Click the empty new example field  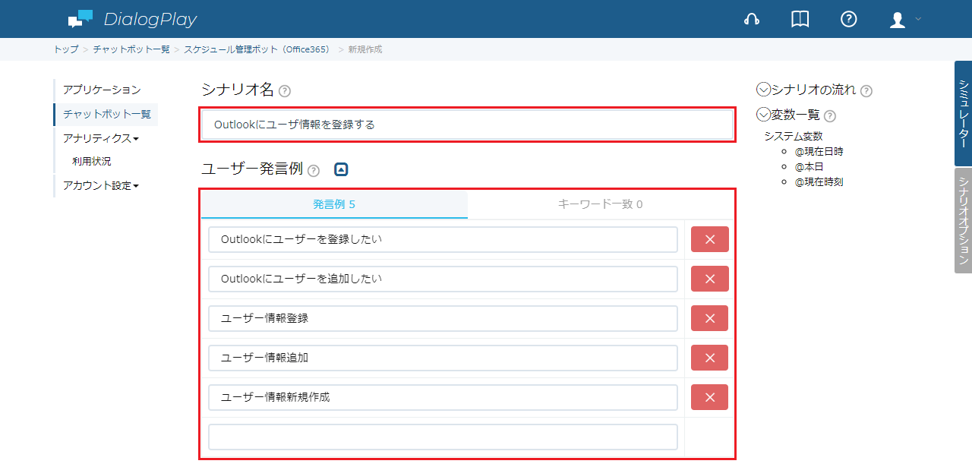[443, 437]
